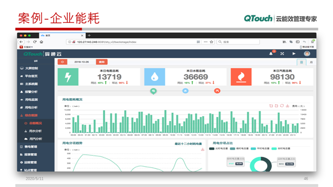Screen dimensions: 333x187
Task: Toggle 尖时电总量 legend swatch
Action: pyautogui.click(x=212, y=149)
